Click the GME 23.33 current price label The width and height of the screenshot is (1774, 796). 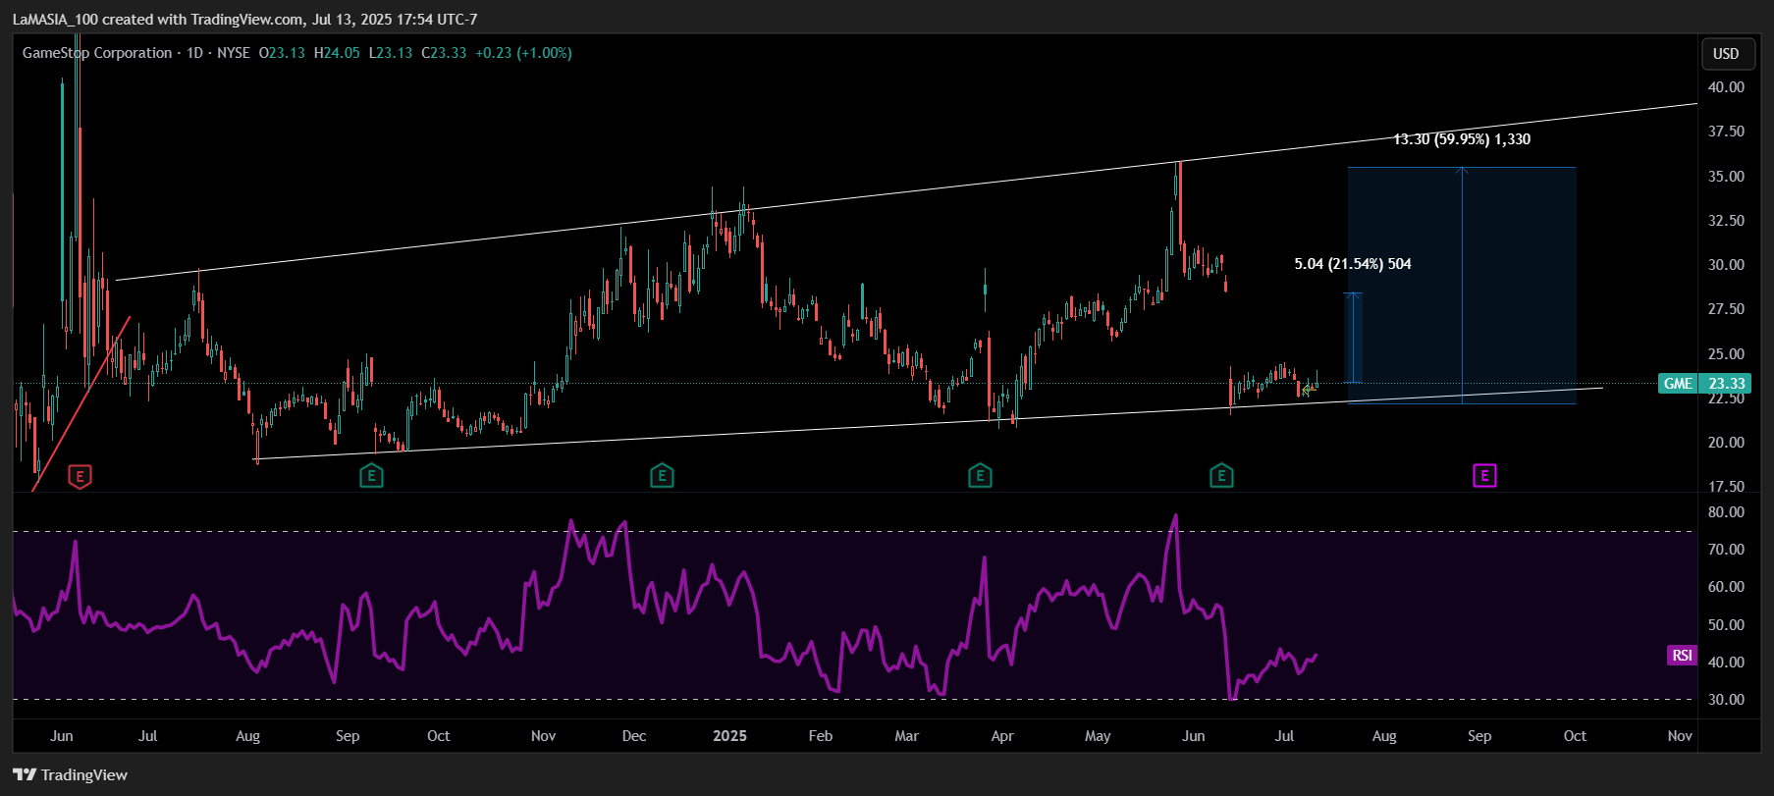[1704, 384]
